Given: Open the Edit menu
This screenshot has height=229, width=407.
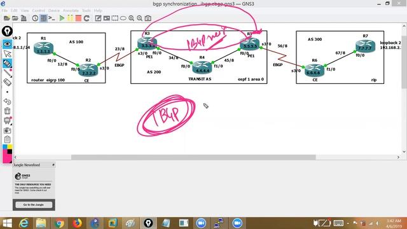Looking at the screenshot, I should (14, 11).
